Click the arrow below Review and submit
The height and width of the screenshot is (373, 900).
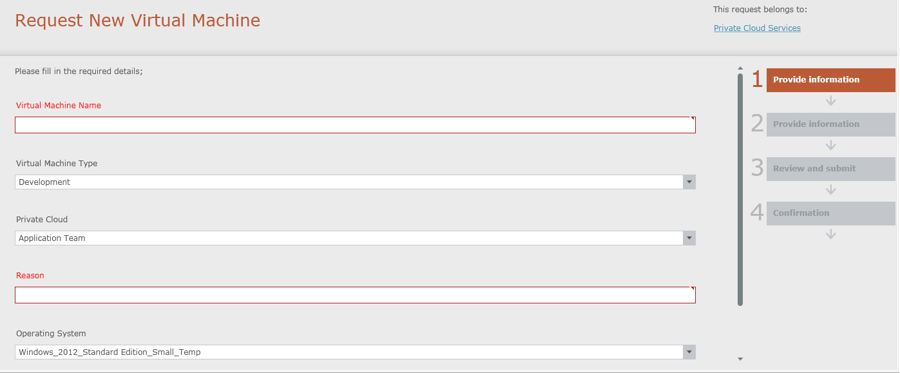(x=831, y=190)
